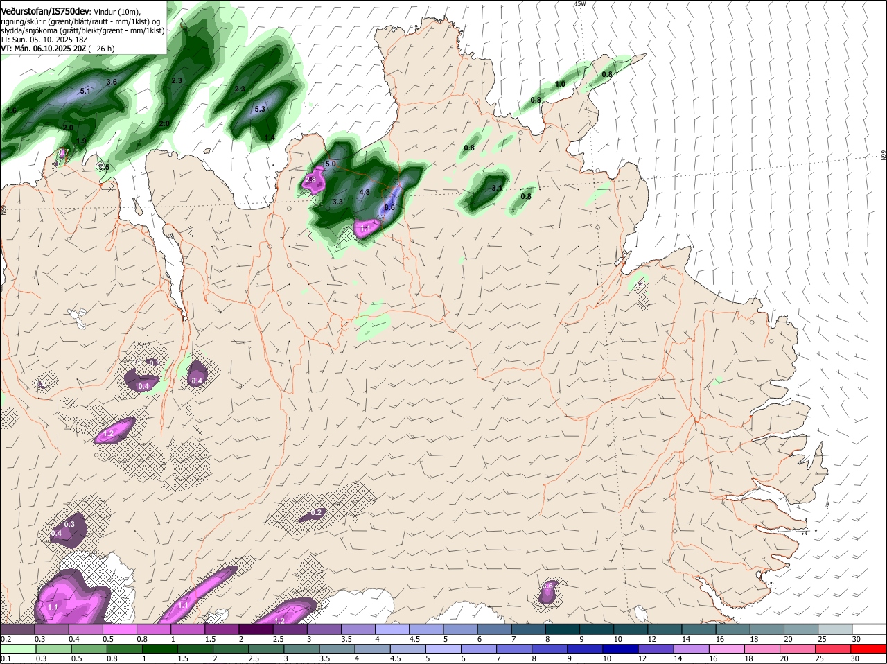Pick the lavender swatch labelled 4 in the upper legend
Screen dimensions: 887x664
point(392,629)
